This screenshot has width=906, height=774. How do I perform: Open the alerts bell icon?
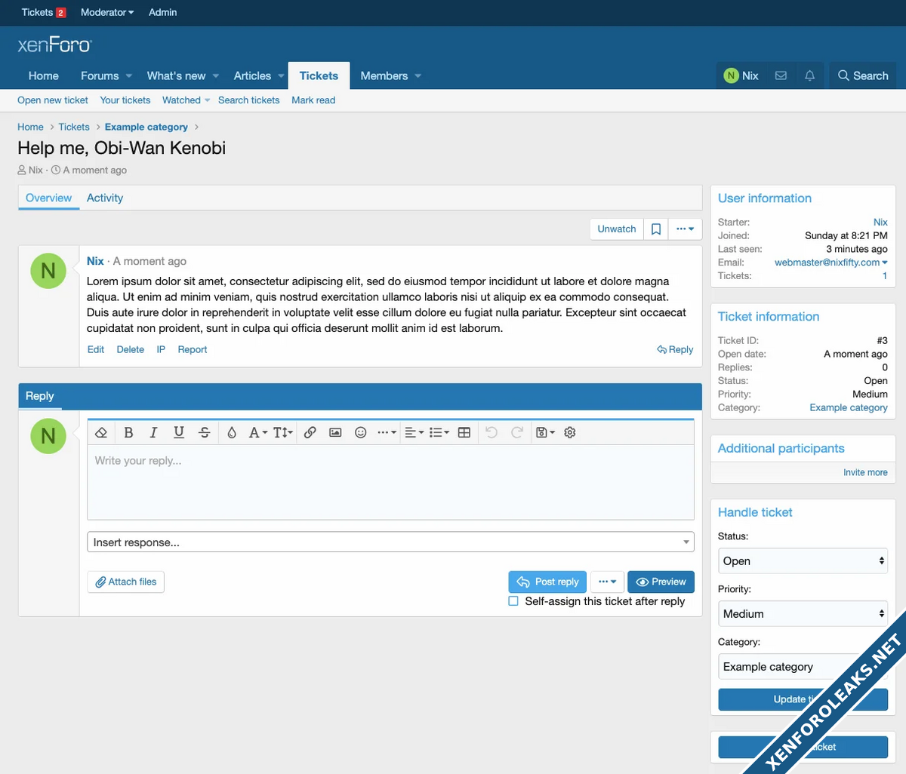click(x=809, y=75)
